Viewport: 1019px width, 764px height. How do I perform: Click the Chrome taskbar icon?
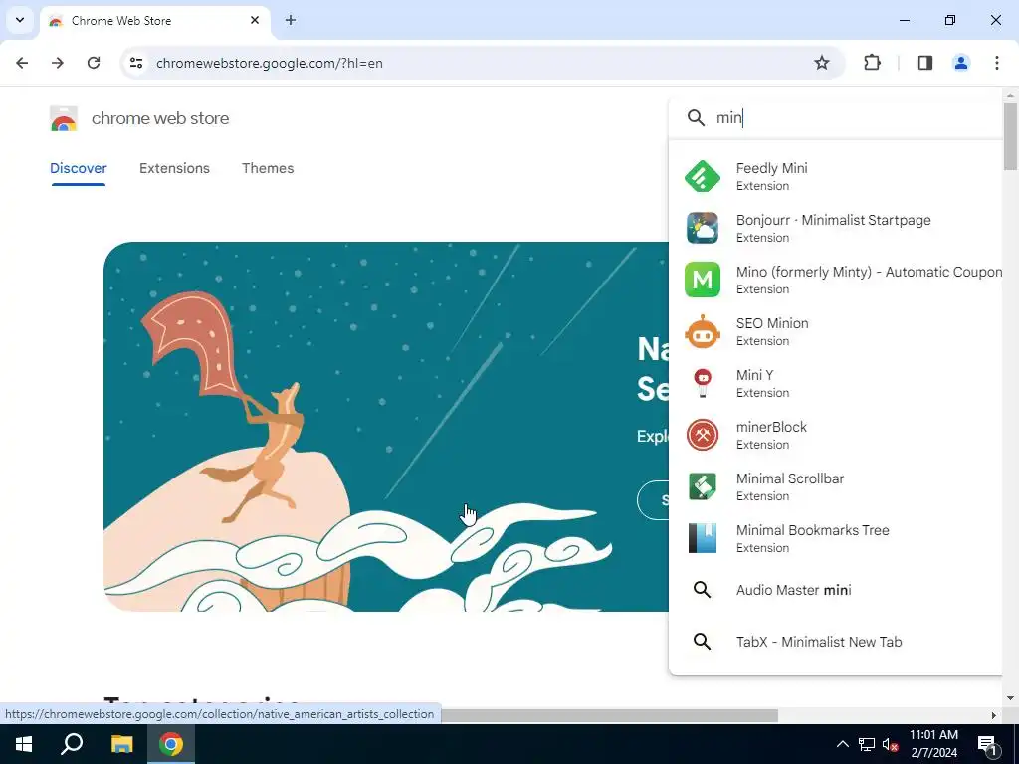tap(170, 744)
